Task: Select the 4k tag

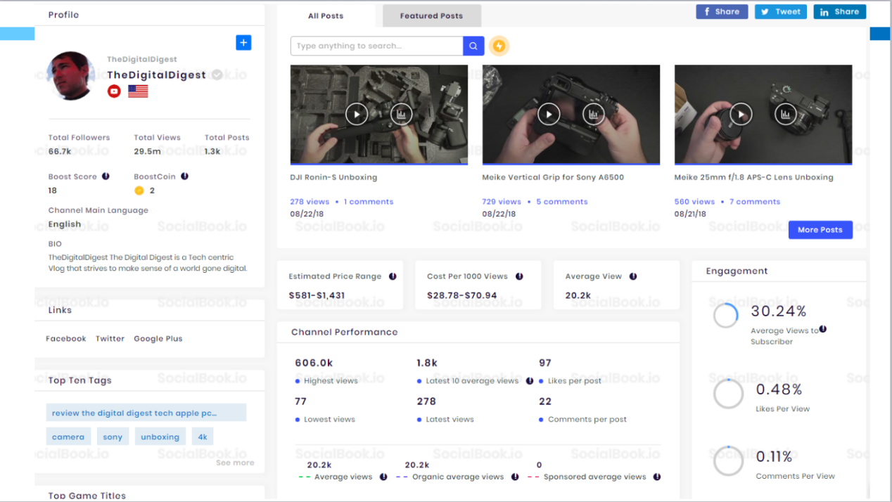Action: click(x=203, y=437)
